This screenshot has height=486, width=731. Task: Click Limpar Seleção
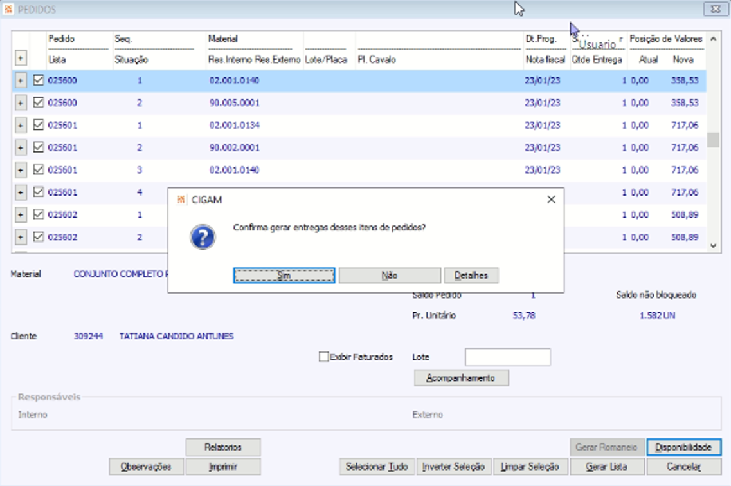point(530,467)
